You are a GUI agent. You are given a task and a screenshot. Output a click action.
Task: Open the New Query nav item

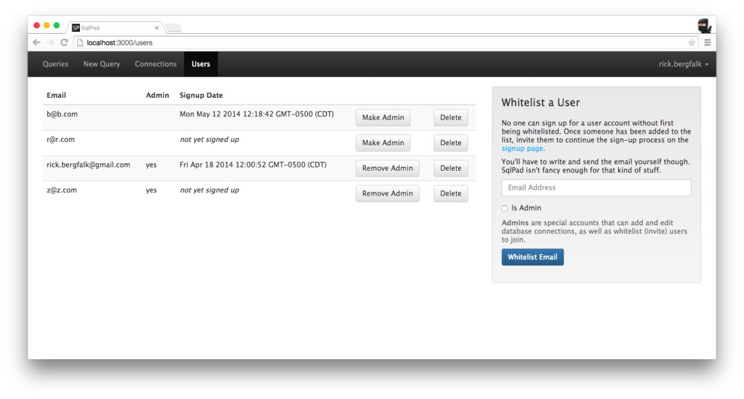[101, 64]
